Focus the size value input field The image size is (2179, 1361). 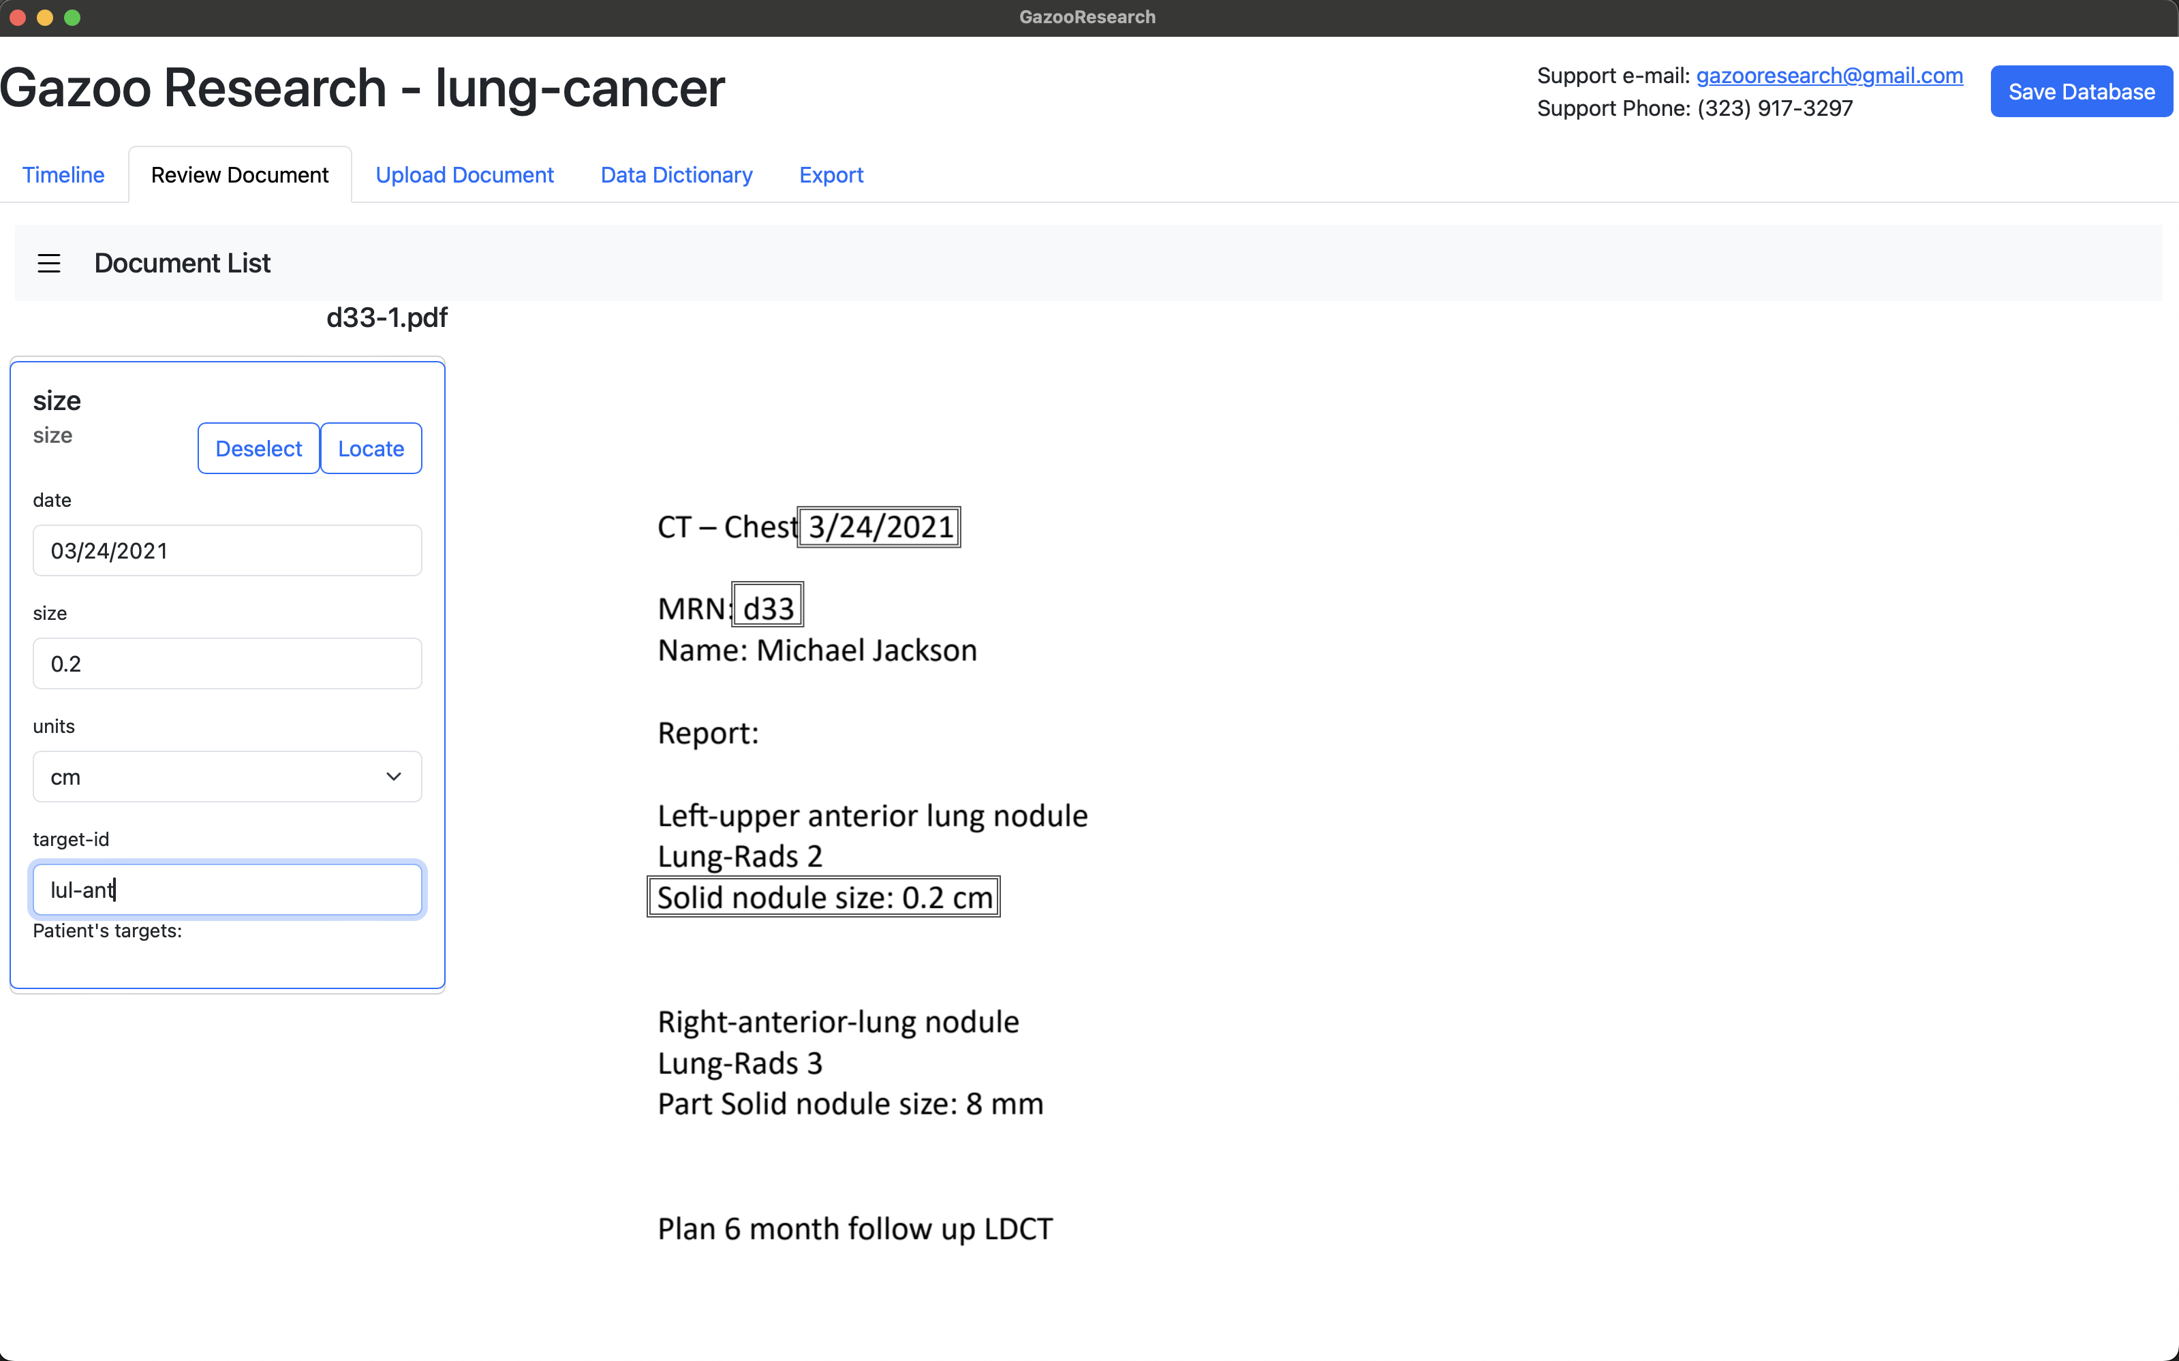click(x=227, y=664)
